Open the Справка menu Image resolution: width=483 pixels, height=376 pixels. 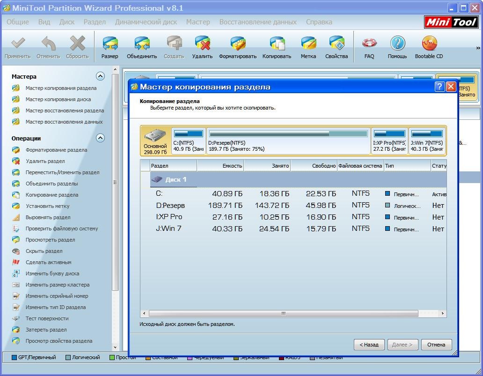(319, 22)
